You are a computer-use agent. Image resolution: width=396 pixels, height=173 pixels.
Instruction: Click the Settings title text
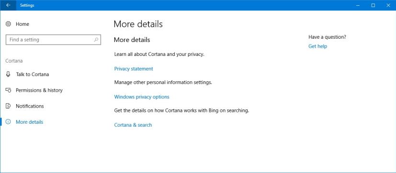pyautogui.click(x=27, y=5)
